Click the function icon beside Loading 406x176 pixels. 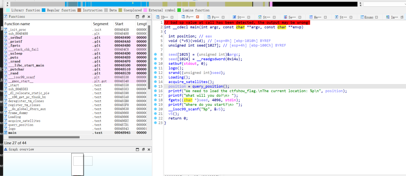[x=6, y=117]
